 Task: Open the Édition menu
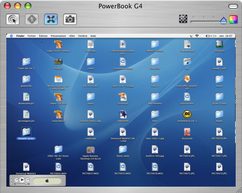coord(43,36)
